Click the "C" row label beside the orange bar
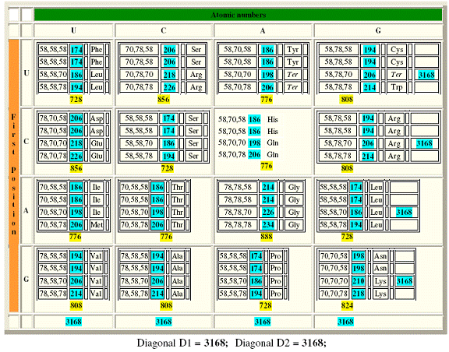The image size is (449, 352). coord(27,142)
